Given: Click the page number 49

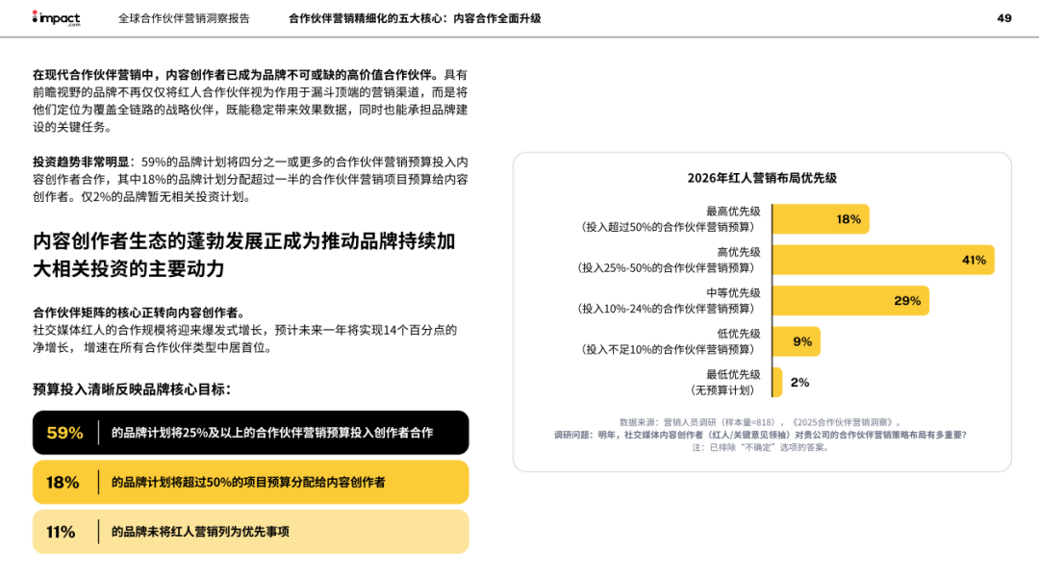Looking at the screenshot, I should [x=1002, y=16].
